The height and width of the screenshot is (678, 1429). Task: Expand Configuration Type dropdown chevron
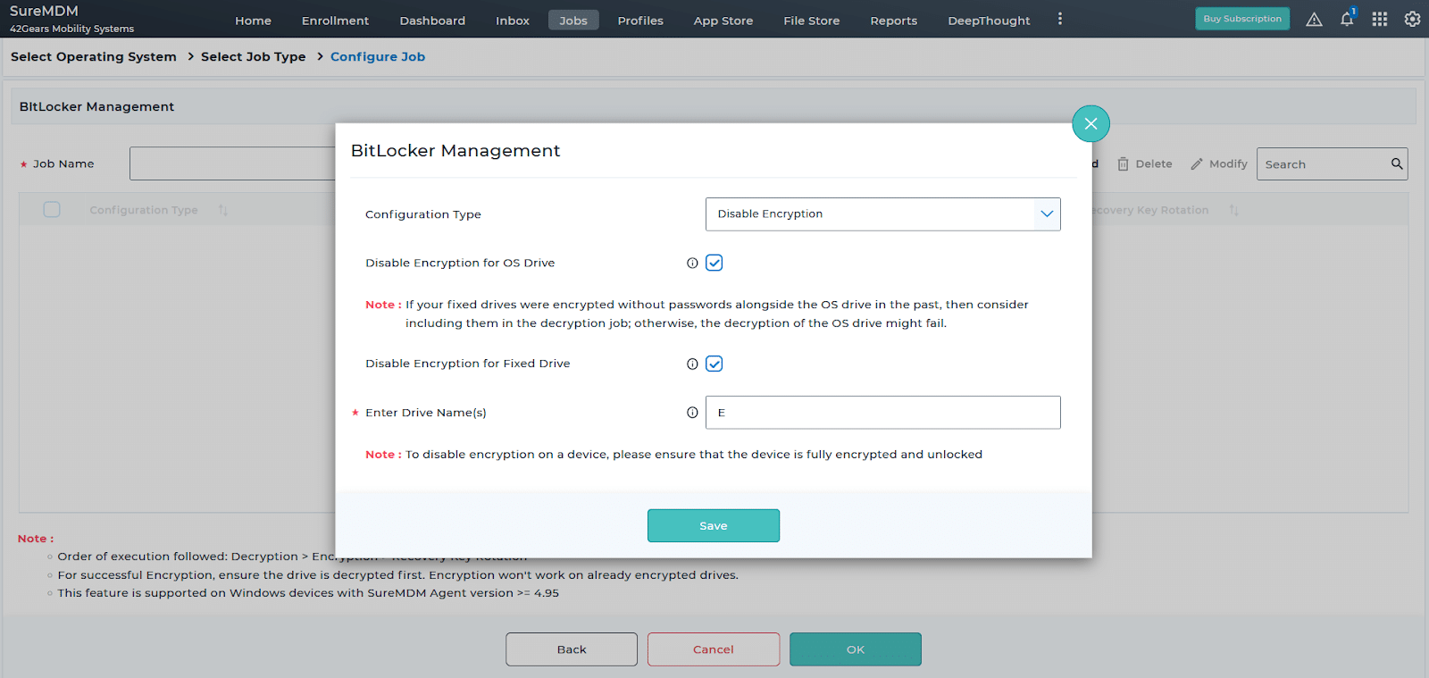(1047, 214)
